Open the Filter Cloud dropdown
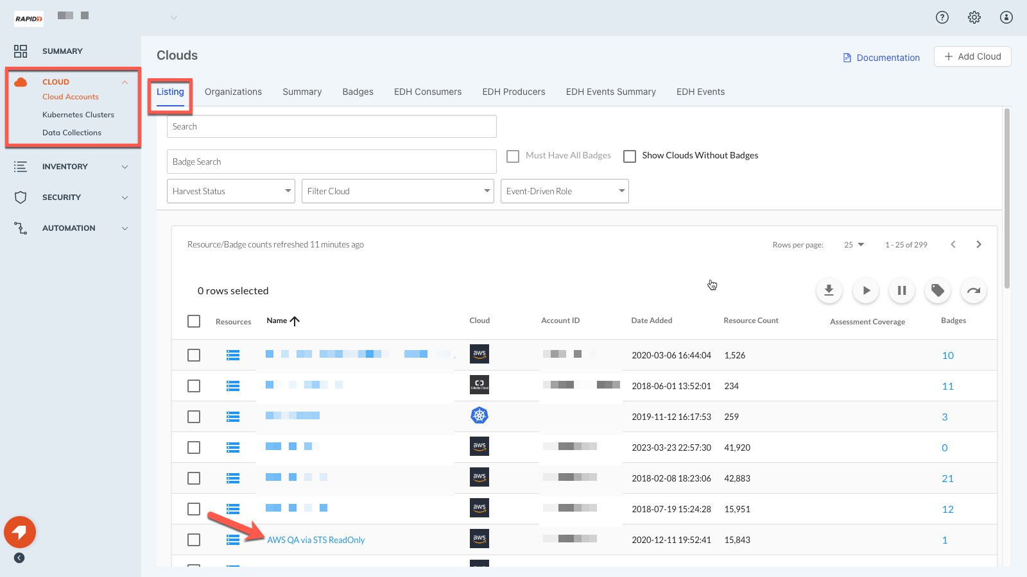1027x577 pixels. point(397,191)
